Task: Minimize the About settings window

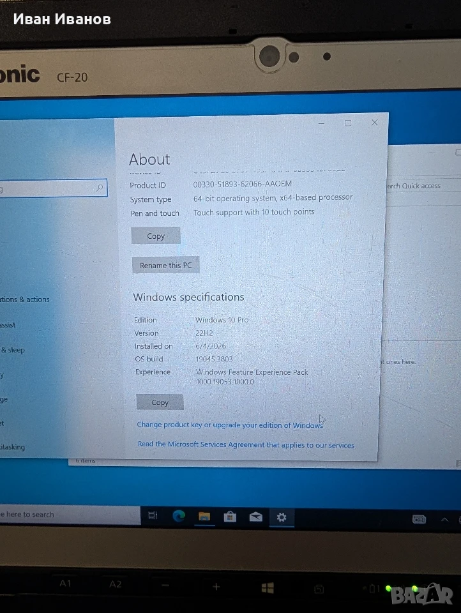Action: pos(321,123)
